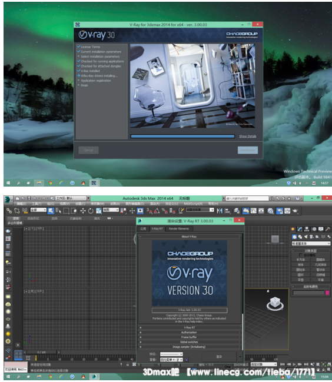Click the ViewCube in perspective viewport

click(x=275, y=304)
